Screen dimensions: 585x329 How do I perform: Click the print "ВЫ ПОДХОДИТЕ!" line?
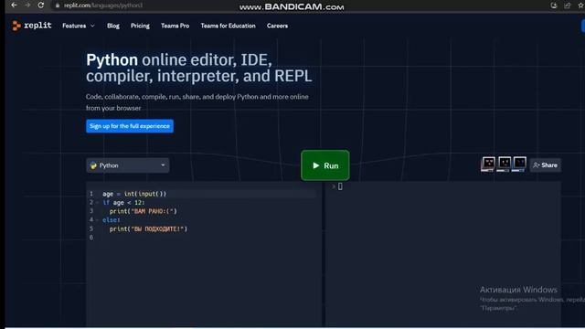148,228
